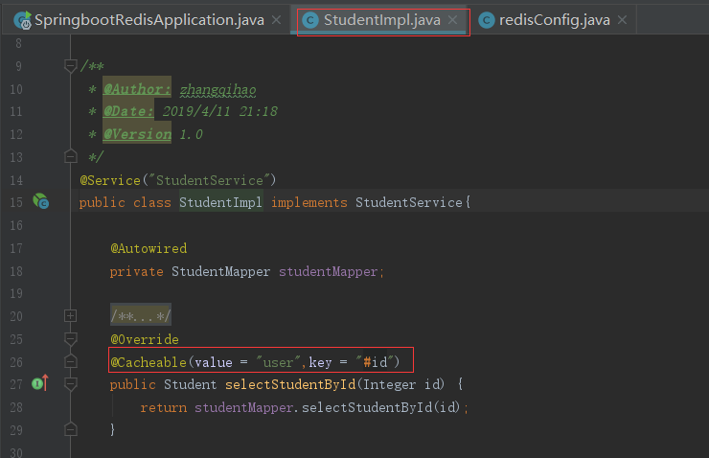The image size is (709, 458).
Task: Click the @Autowired annotation
Action: coord(149,248)
